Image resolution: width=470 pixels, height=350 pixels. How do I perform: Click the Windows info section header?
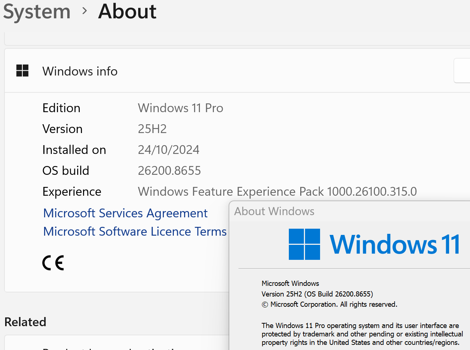click(x=237, y=70)
